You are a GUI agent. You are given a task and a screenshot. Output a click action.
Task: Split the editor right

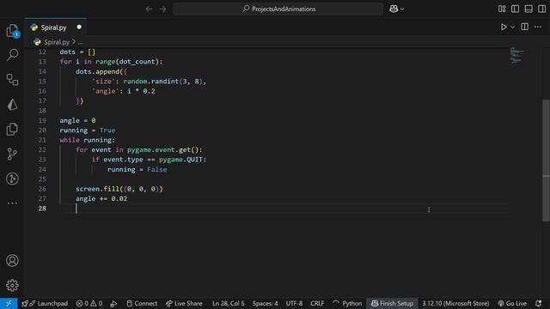pyautogui.click(x=525, y=27)
